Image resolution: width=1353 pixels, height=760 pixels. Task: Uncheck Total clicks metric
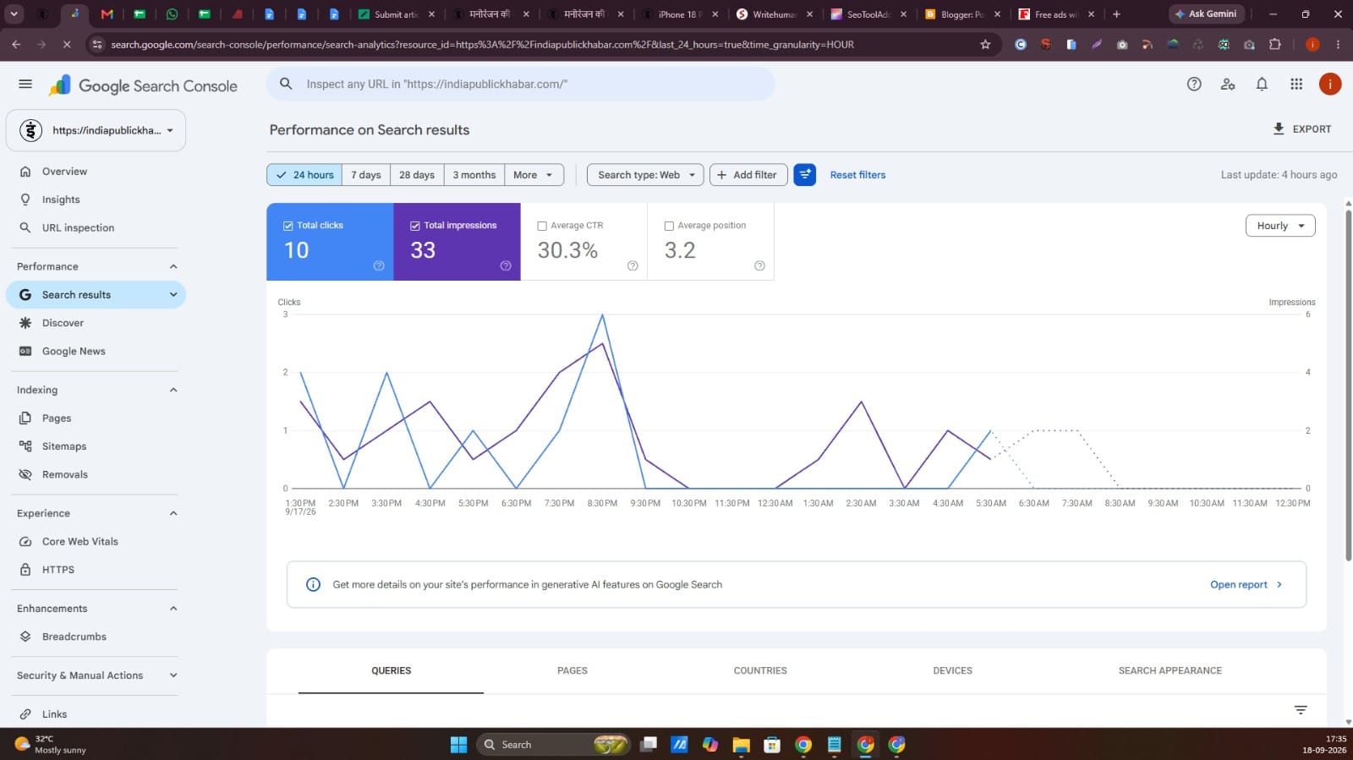click(288, 226)
